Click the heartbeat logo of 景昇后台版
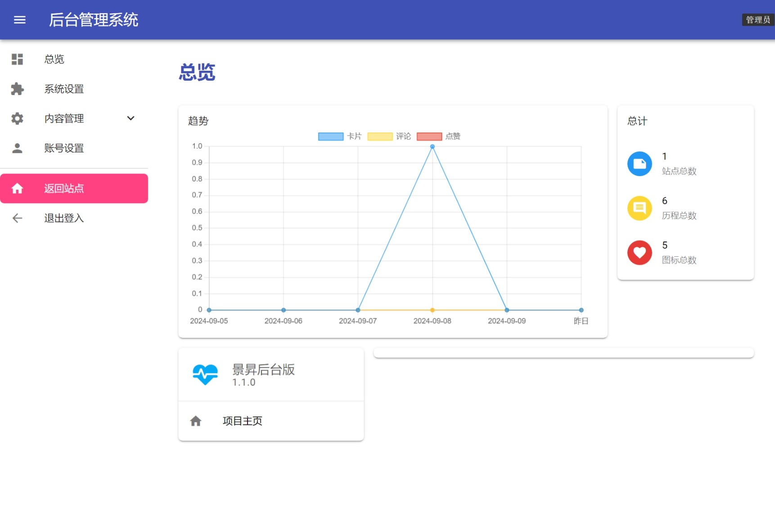Screen dimensions: 775x527 (x=206, y=374)
